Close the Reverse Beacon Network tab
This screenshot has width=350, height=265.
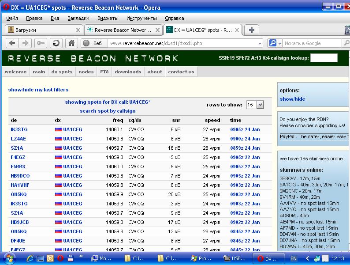(158, 30)
